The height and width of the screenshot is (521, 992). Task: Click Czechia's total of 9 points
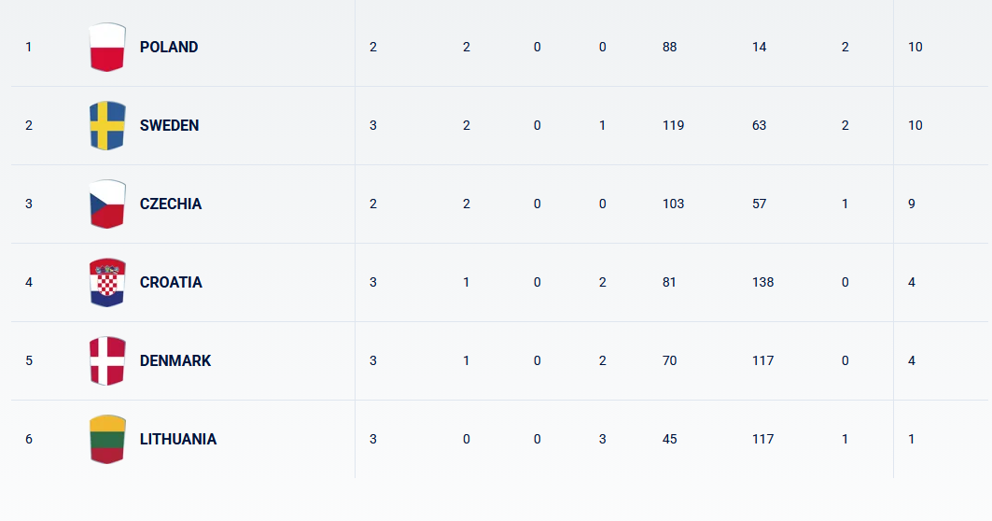click(912, 204)
